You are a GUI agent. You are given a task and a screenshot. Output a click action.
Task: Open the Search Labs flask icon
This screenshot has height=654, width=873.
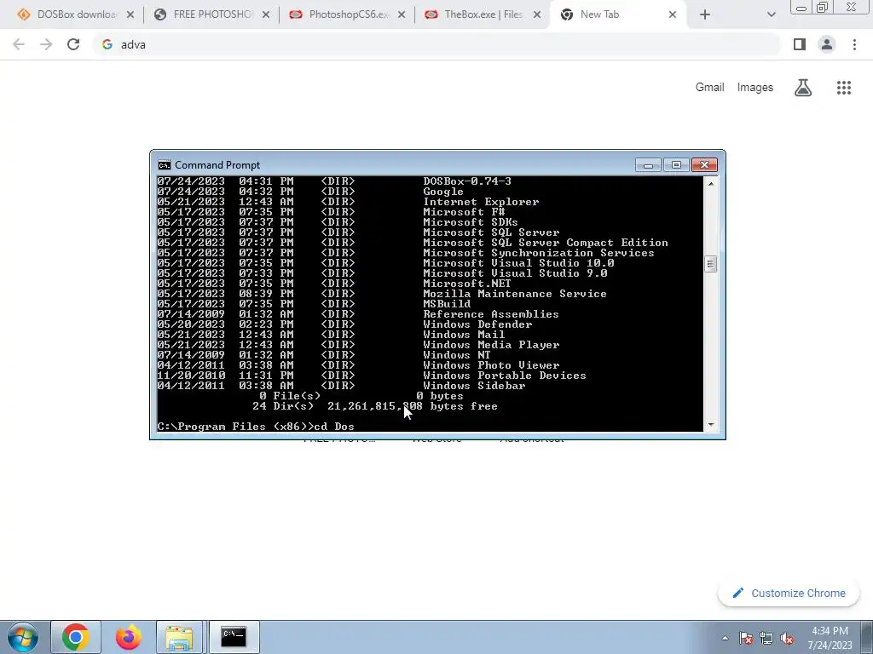click(x=803, y=88)
